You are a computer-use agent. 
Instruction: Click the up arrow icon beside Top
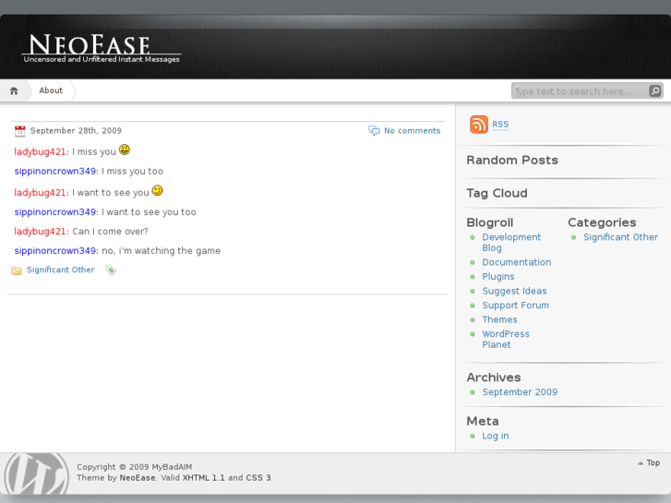pyautogui.click(x=641, y=463)
